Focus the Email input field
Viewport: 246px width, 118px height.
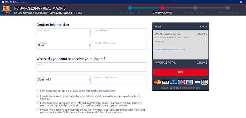pyautogui.click(x=92, y=67)
